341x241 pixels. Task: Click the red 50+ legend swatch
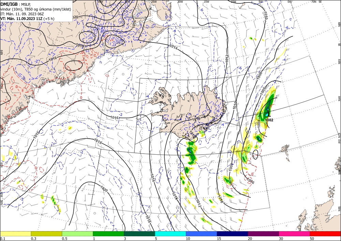coord(325,234)
